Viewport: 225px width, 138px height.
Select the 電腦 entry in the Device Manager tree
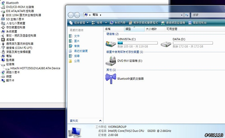tap(9, 56)
